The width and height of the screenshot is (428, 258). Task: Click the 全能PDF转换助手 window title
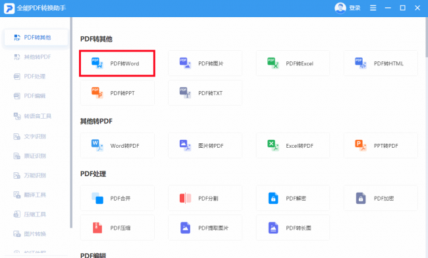tap(41, 8)
